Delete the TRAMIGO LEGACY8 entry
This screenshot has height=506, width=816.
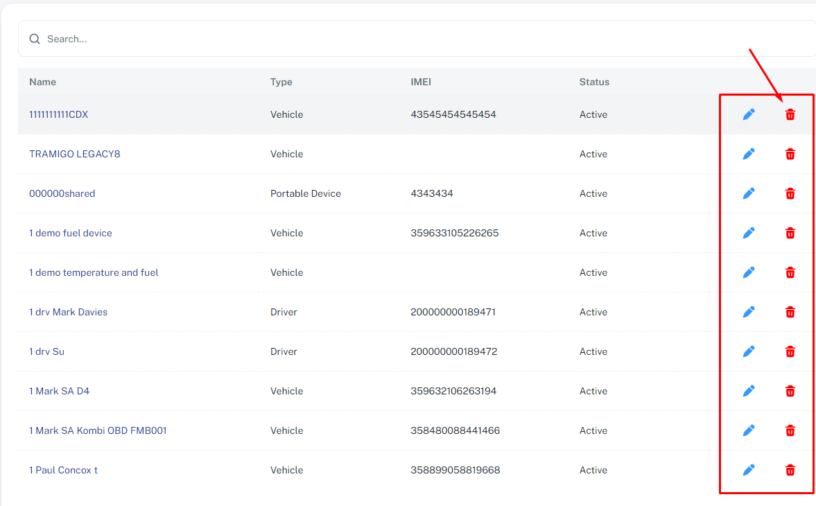[x=790, y=154]
